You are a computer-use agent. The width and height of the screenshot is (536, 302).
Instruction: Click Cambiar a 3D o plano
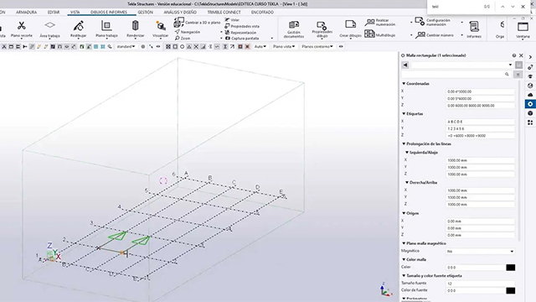198,23
